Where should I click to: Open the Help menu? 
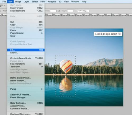84,2
